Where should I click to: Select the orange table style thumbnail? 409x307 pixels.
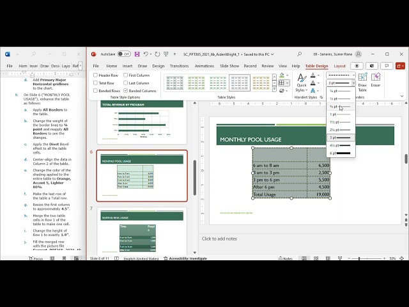[x=261, y=83]
